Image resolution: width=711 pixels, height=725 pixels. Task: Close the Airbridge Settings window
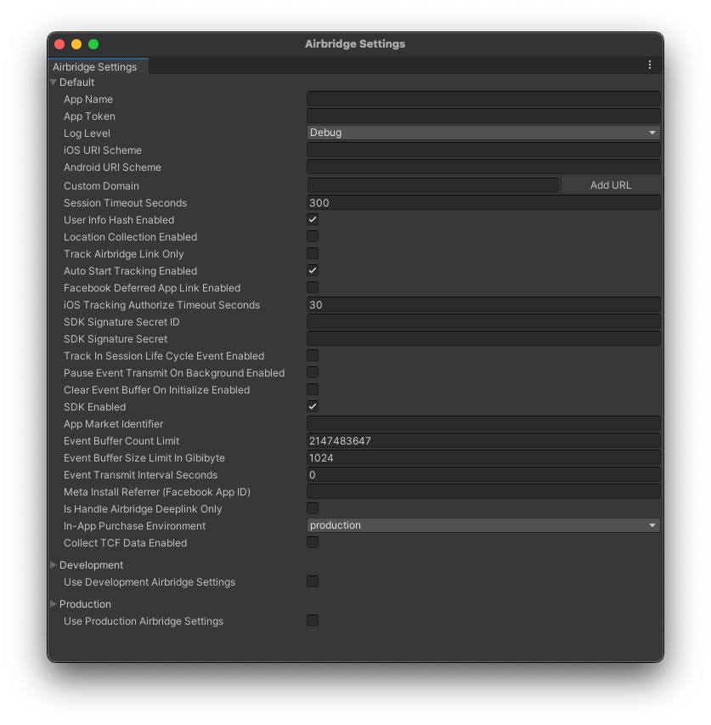(x=59, y=44)
